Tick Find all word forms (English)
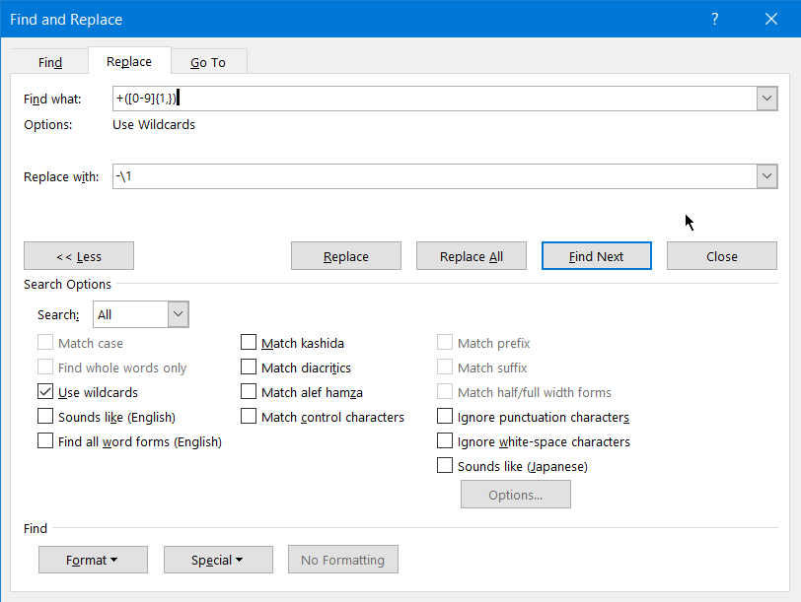 (x=45, y=440)
